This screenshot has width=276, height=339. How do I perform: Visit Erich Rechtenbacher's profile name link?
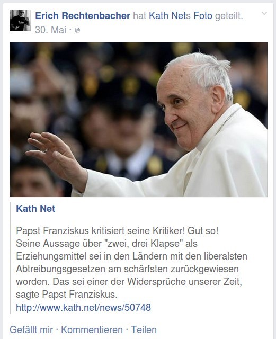[83, 16]
